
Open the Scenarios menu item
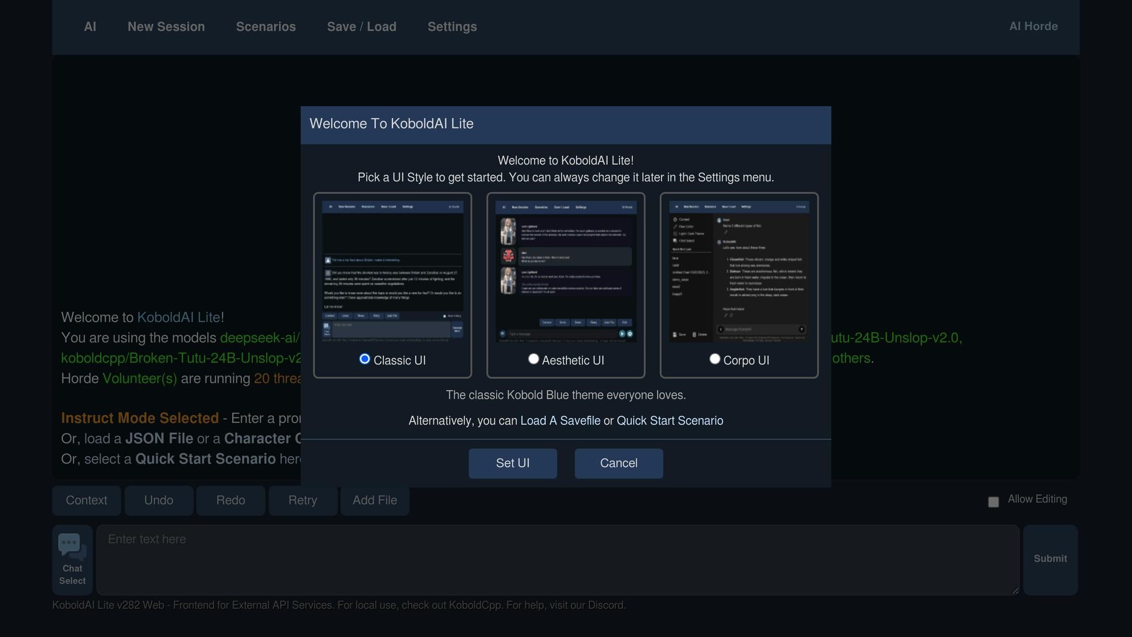(266, 27)
